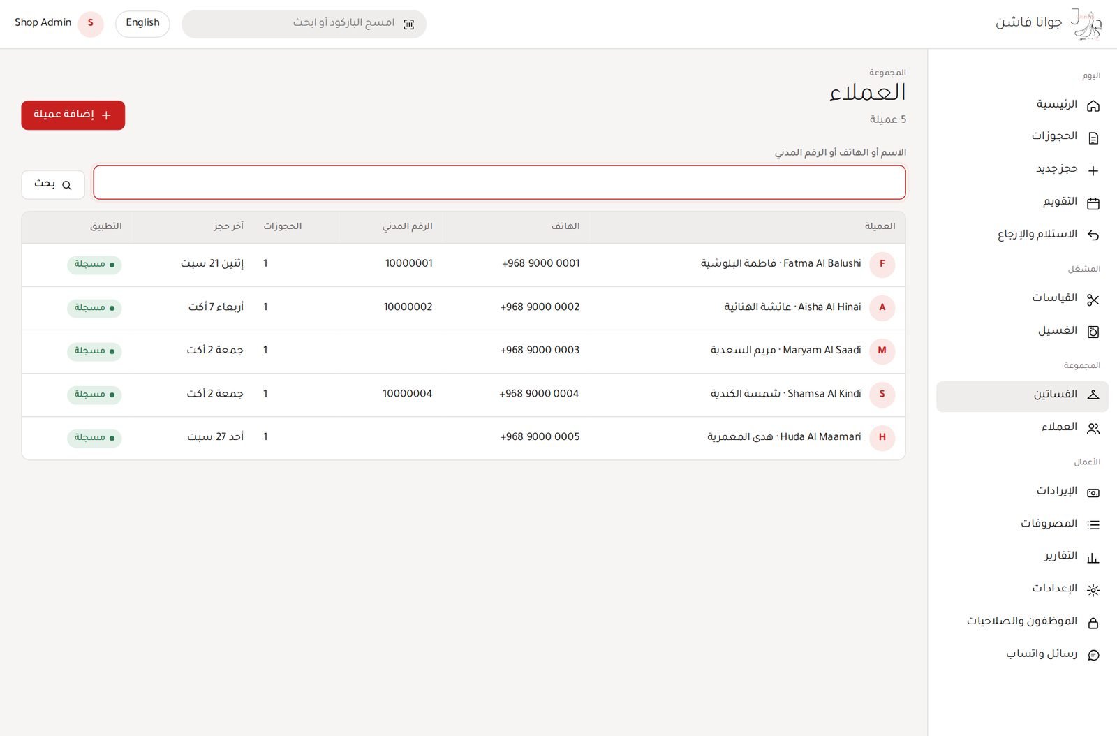The image size is (1117, 736).
Task: Click the المصروفات list icon
Action: tap(1093, 524)
